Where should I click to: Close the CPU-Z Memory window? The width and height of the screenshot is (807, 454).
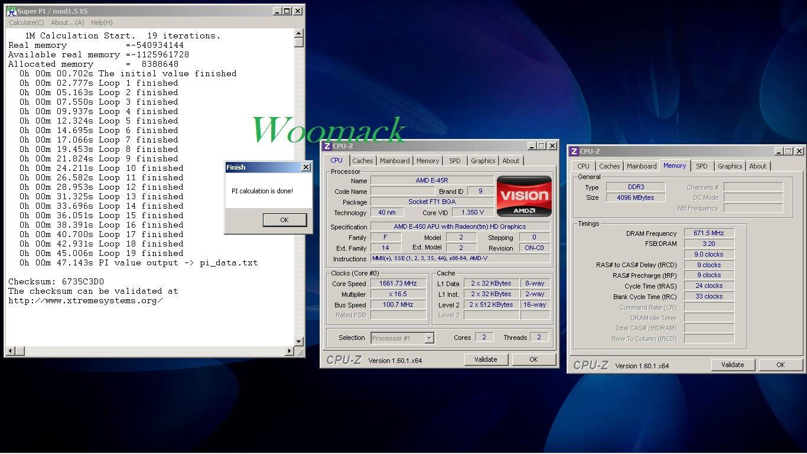tap(799, 151)
